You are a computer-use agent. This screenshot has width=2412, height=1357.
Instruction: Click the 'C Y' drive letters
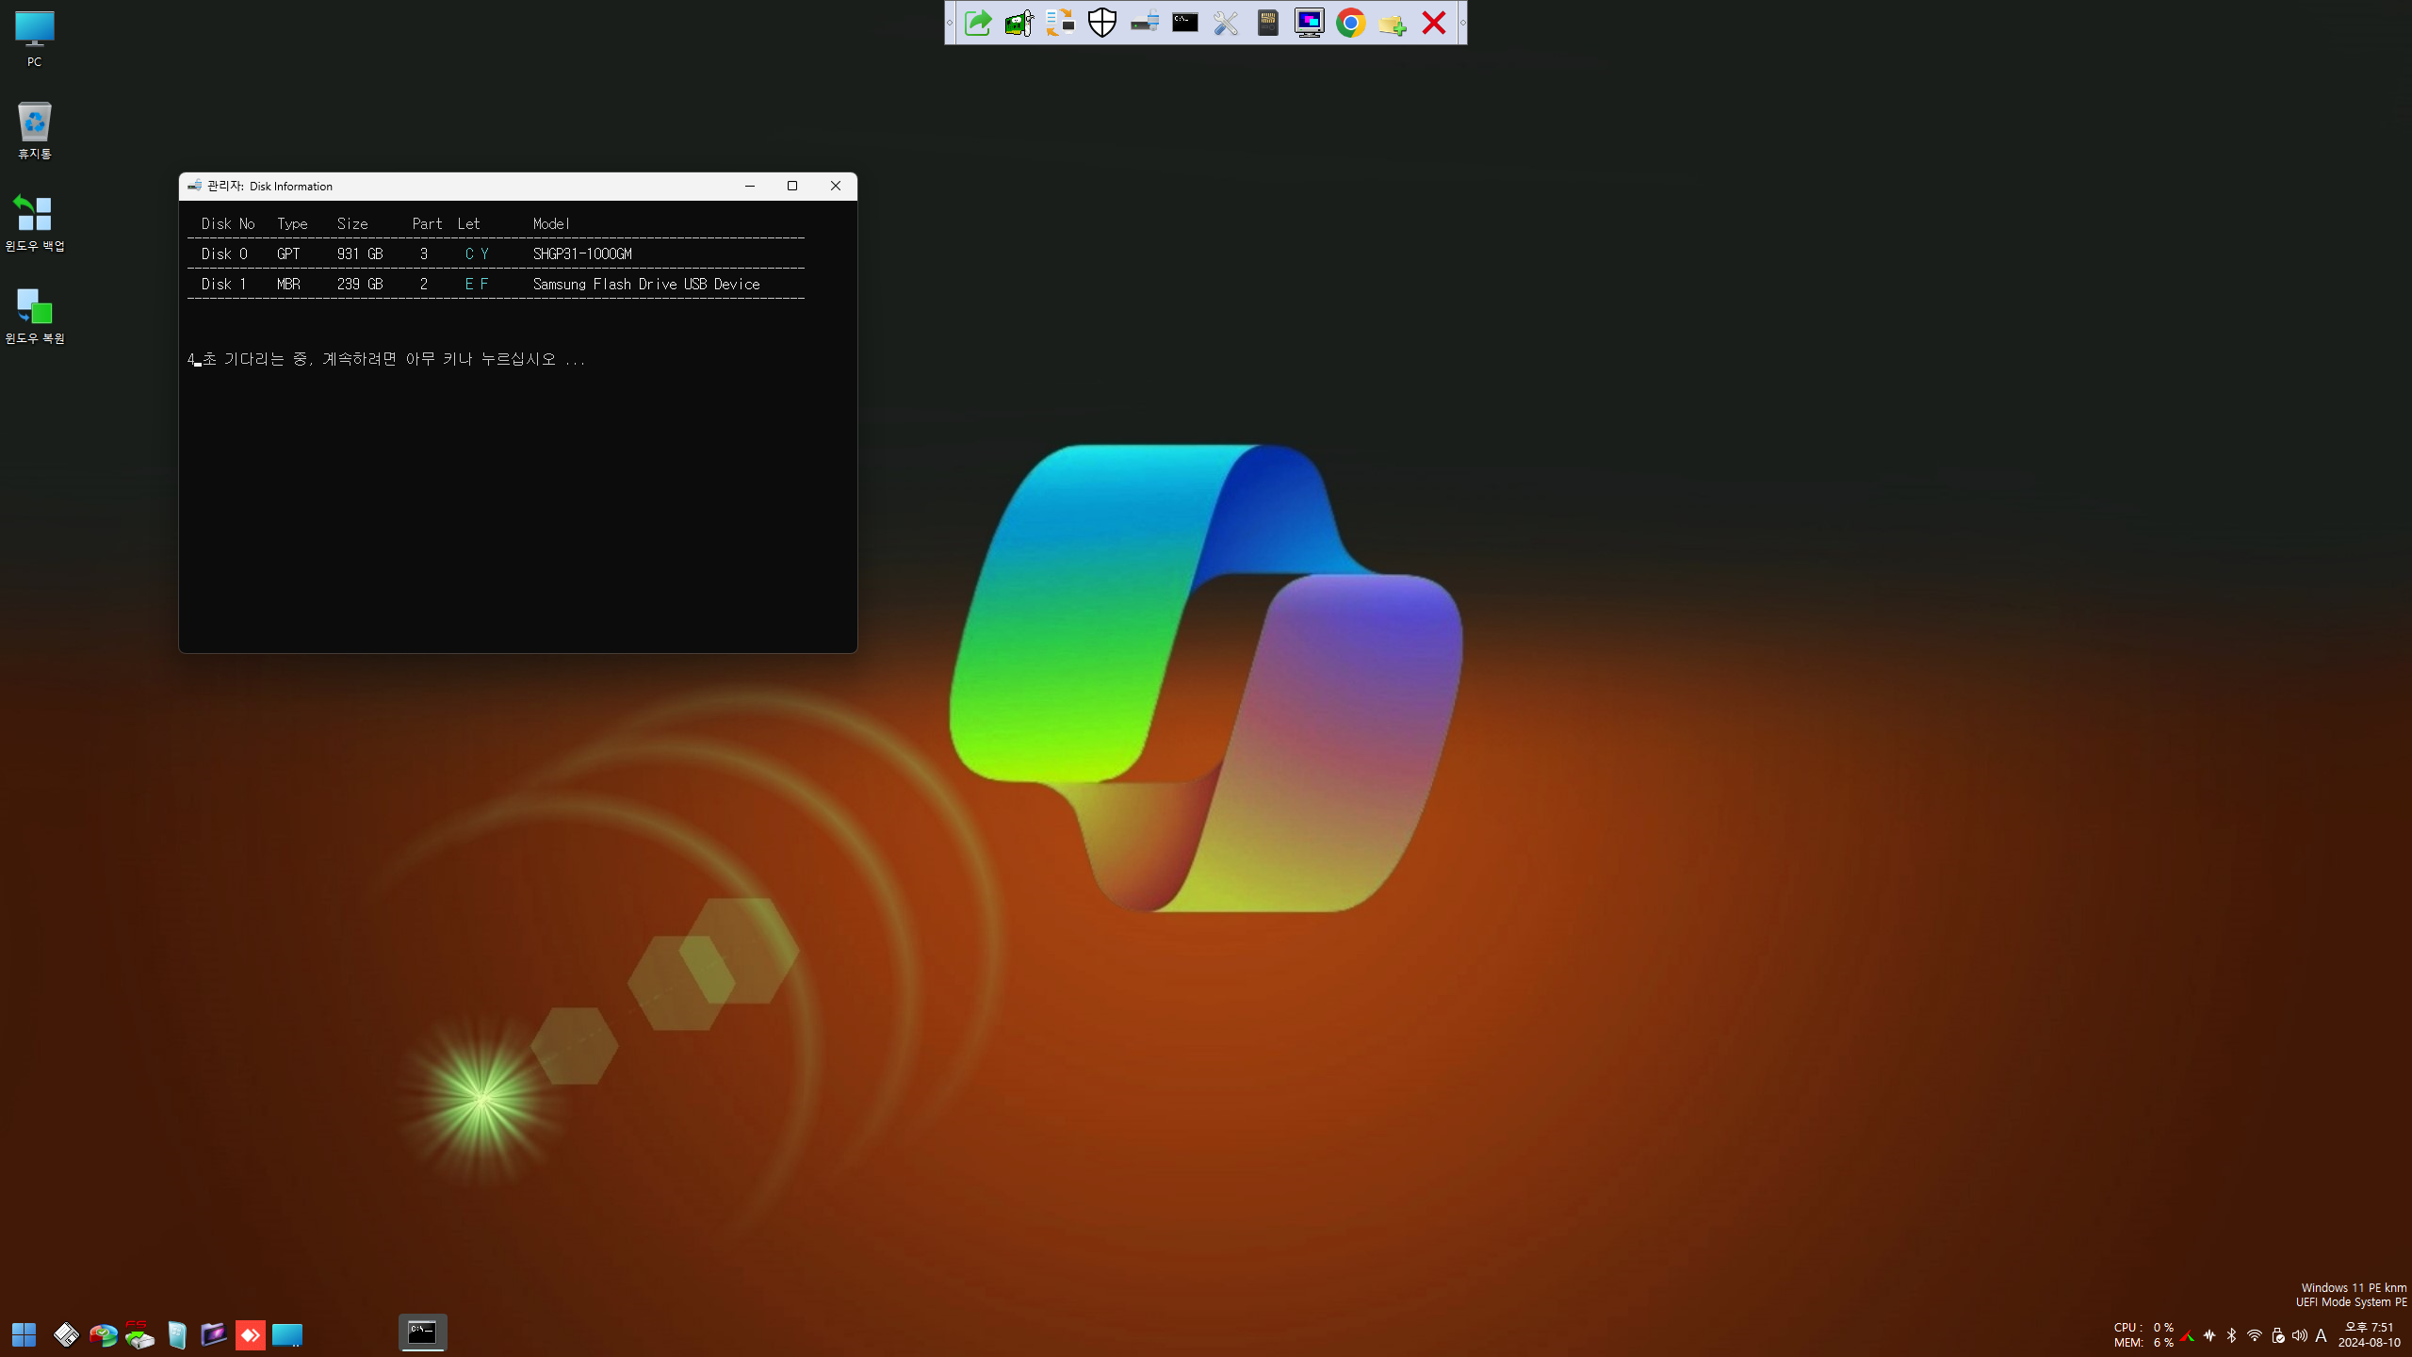(477, 253)
